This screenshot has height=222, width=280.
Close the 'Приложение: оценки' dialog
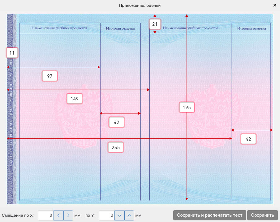pyautogui.click(x=275, y=5)
